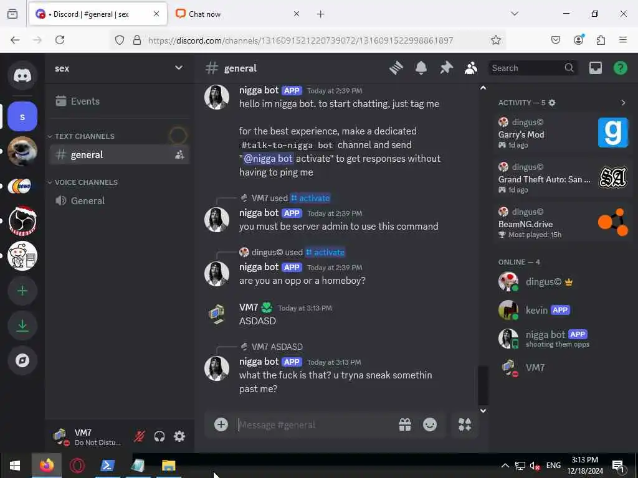Open the Apps launcher icon beside message bar

click(x=465, y=424)
